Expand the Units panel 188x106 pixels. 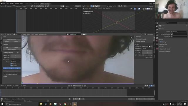click(160, 39)
